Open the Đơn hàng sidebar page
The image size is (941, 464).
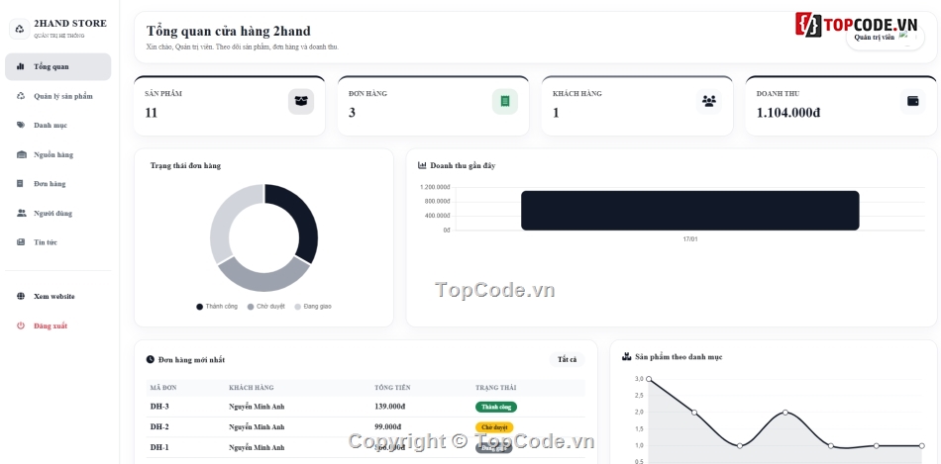click(57, 183)
